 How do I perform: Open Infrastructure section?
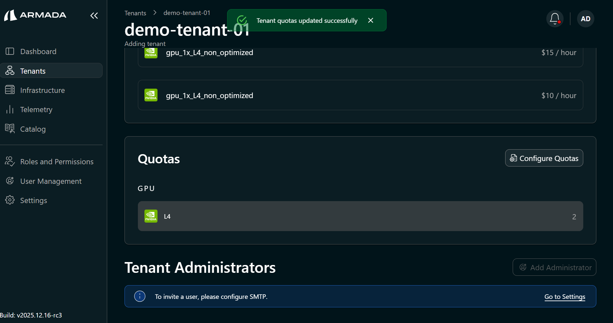(x=42, y=90)
